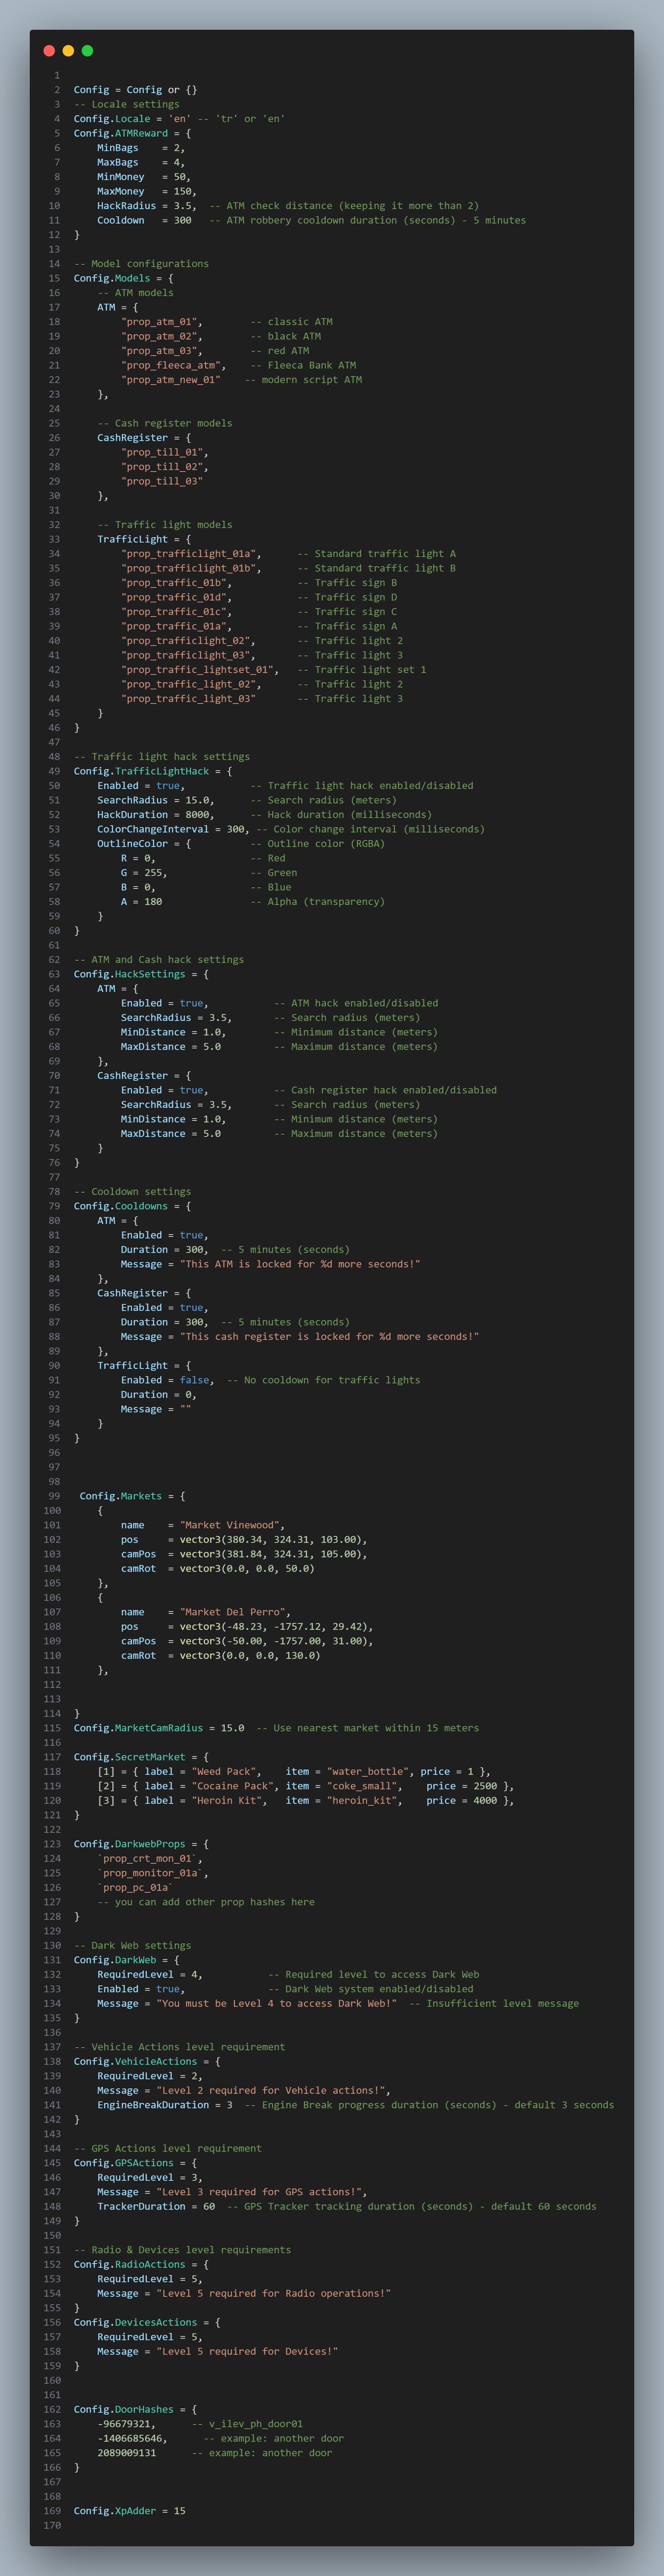This screenshot has height=2576, width=664.
Task: Click the "prop_till_02" cash register string
Action: pos(165,467)
